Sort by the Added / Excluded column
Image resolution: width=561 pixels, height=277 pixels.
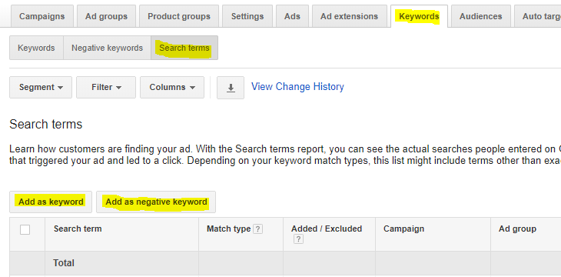tap(327, 229)
